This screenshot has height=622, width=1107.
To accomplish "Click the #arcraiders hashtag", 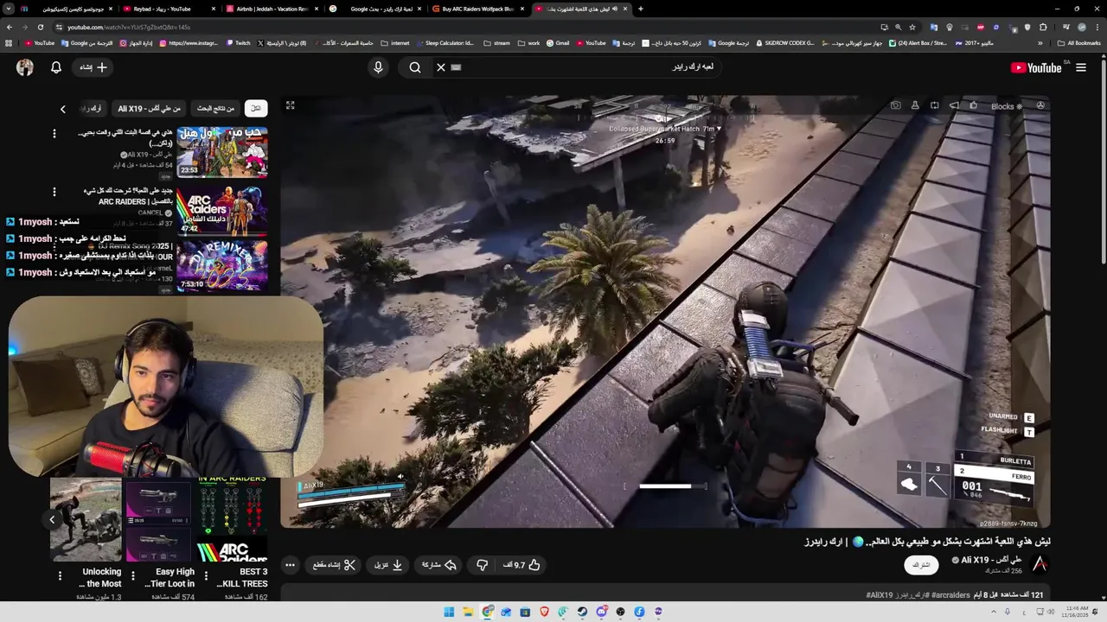I will click(x=950, y=595).
